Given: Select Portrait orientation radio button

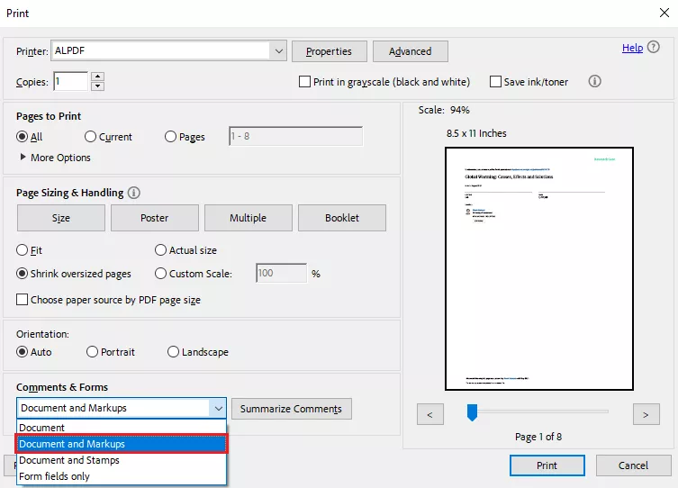Looking at the screenshot, I should [x=92, y=352].
